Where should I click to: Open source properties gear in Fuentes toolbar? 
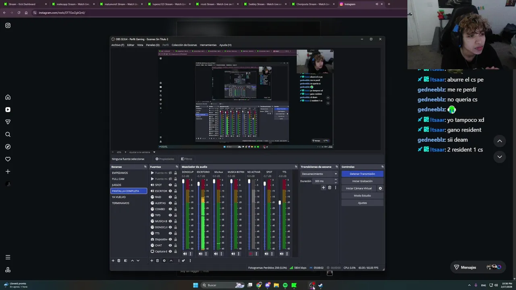pyautogui.click(x=164, y=261)
